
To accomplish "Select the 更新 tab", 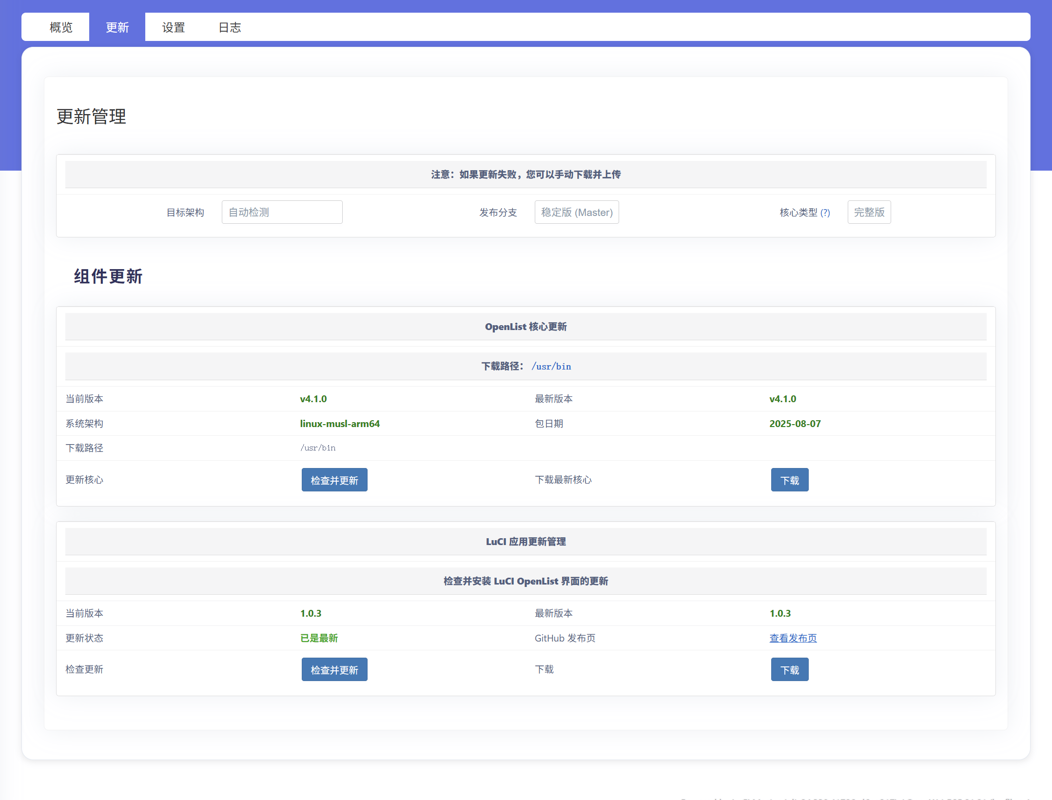I will pos(117,27).
